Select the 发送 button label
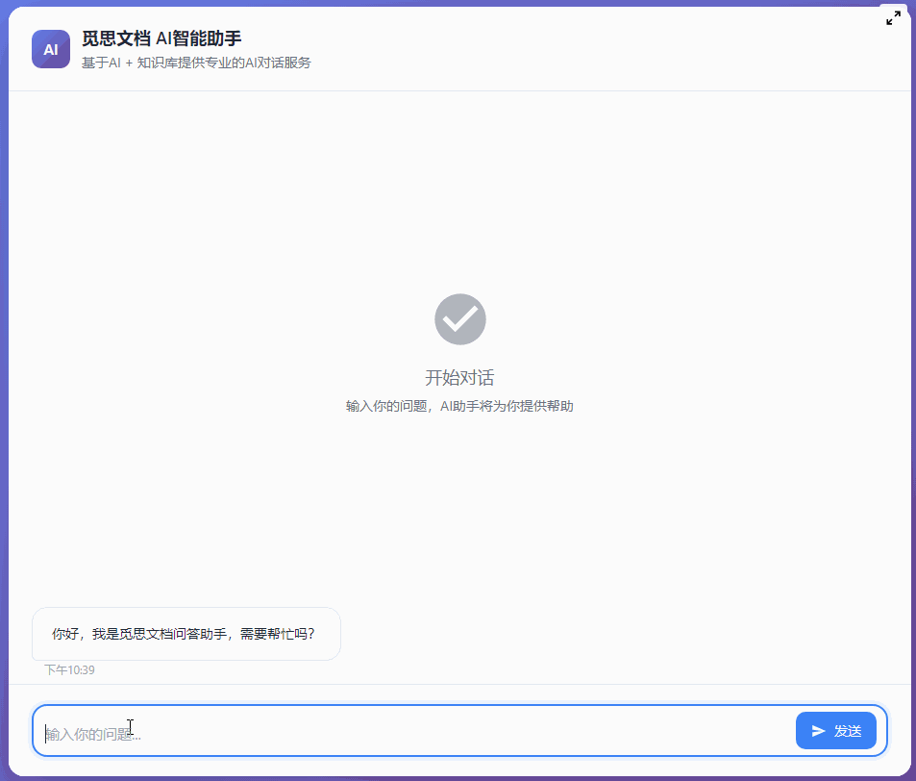 848,731
